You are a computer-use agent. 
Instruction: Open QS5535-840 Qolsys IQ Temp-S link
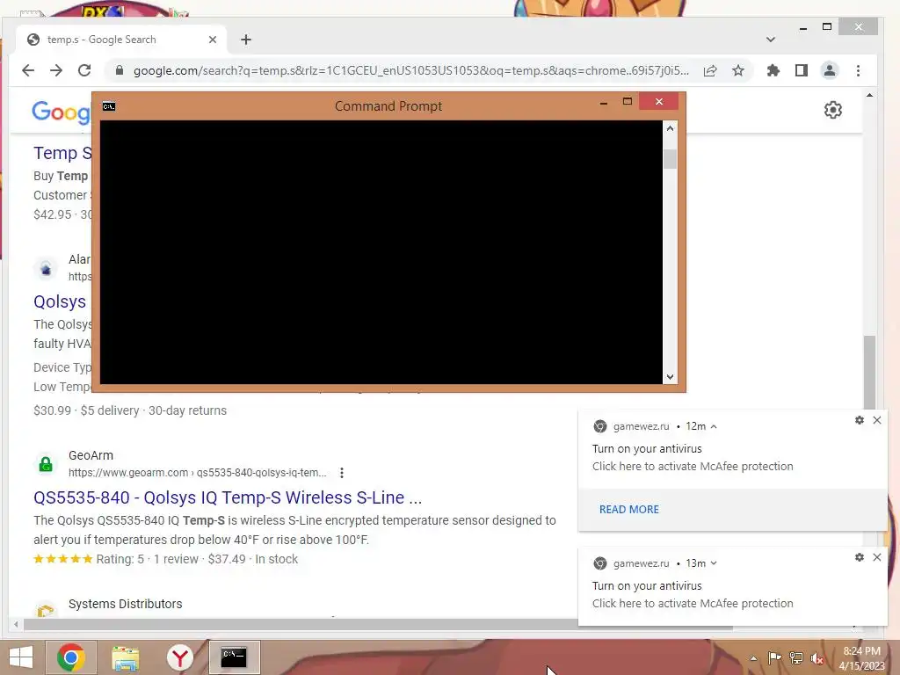[x=228, y=497]
